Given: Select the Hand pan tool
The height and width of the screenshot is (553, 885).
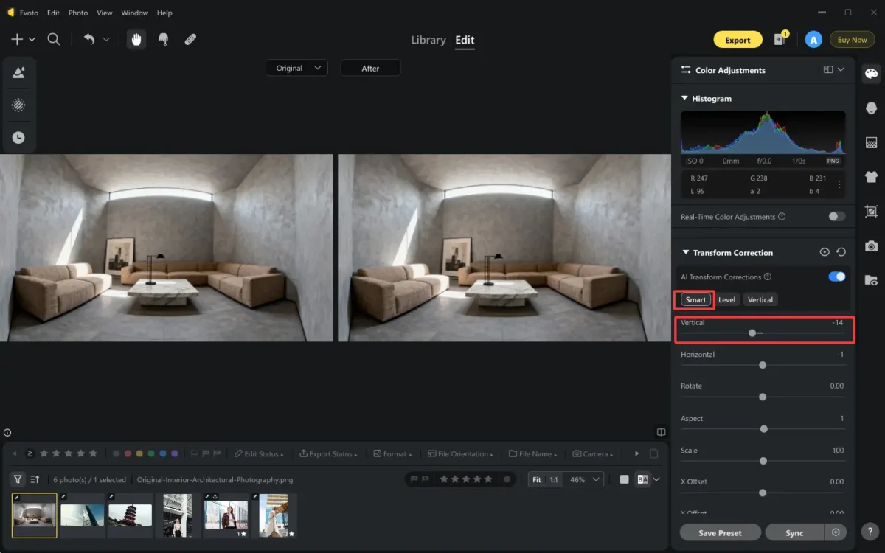Looking at the screenshot, I should pos(136,40).
